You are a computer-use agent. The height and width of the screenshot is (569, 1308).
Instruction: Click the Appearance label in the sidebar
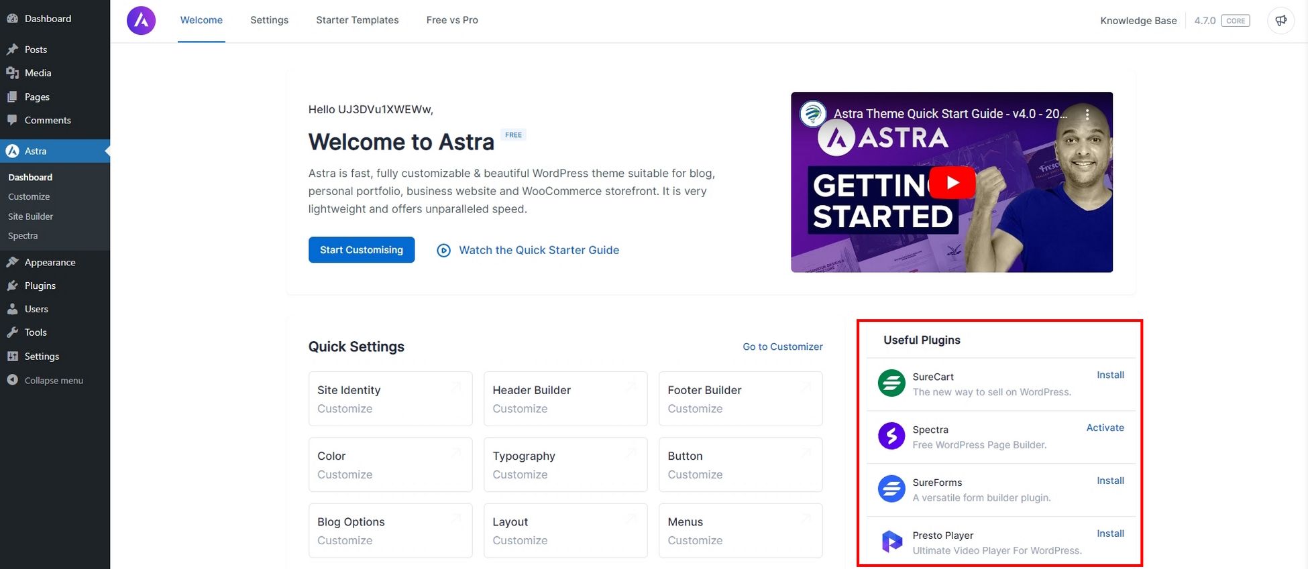click(50, 263)
